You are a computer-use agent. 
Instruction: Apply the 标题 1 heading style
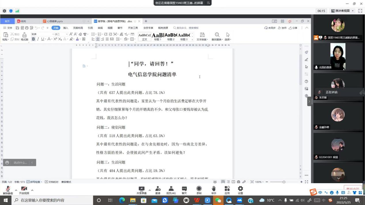point(158,37)
